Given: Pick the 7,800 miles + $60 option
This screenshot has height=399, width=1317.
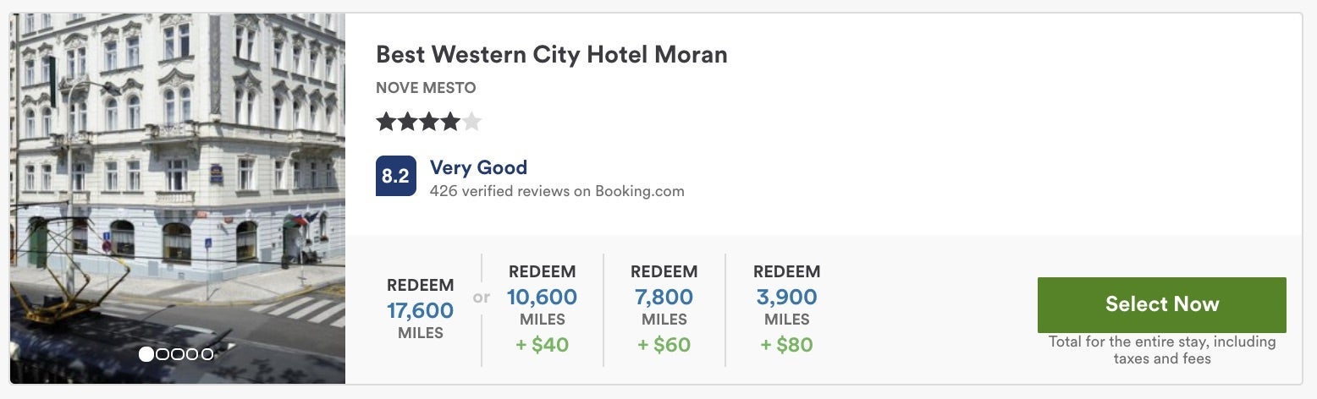Looking at the screenshot, I should tap(664, 298).
